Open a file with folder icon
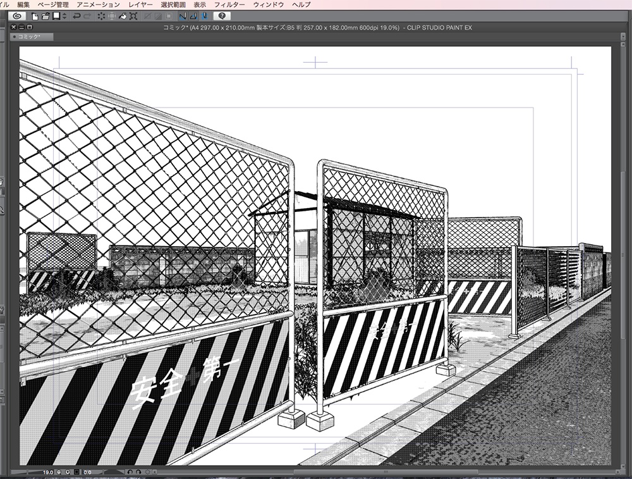Screen dimensions: 632x479 click(x=46, y=16)
